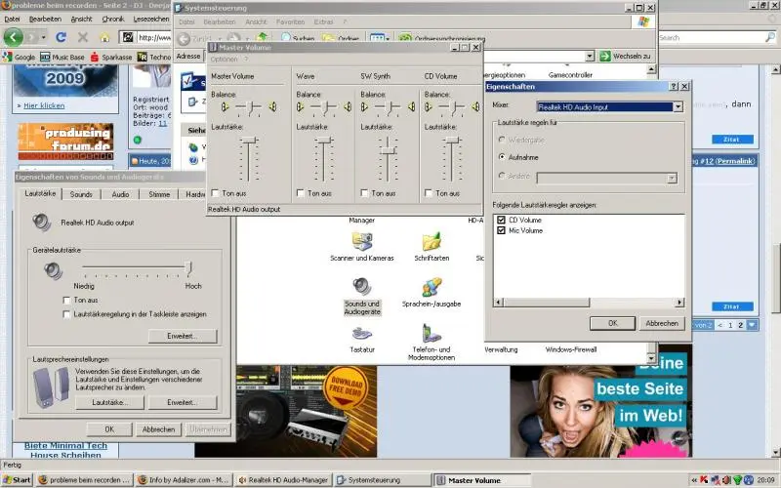Image resolution: width=781 pixels, height=488 pixels.
Task: Click the browser reload icon
Action: [61, 37]
